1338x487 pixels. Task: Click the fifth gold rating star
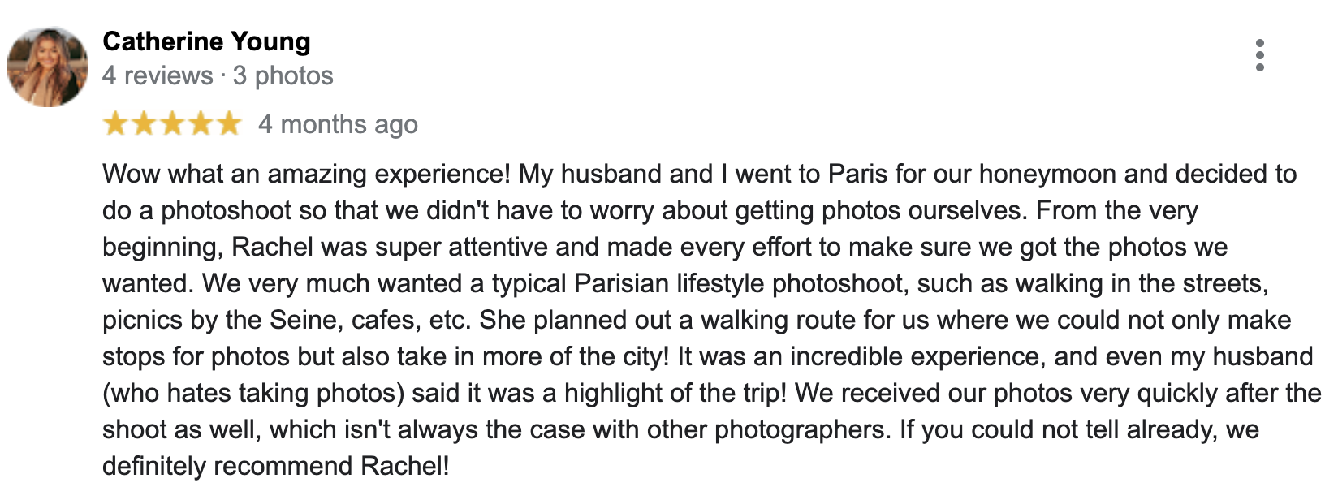point(229,123)
